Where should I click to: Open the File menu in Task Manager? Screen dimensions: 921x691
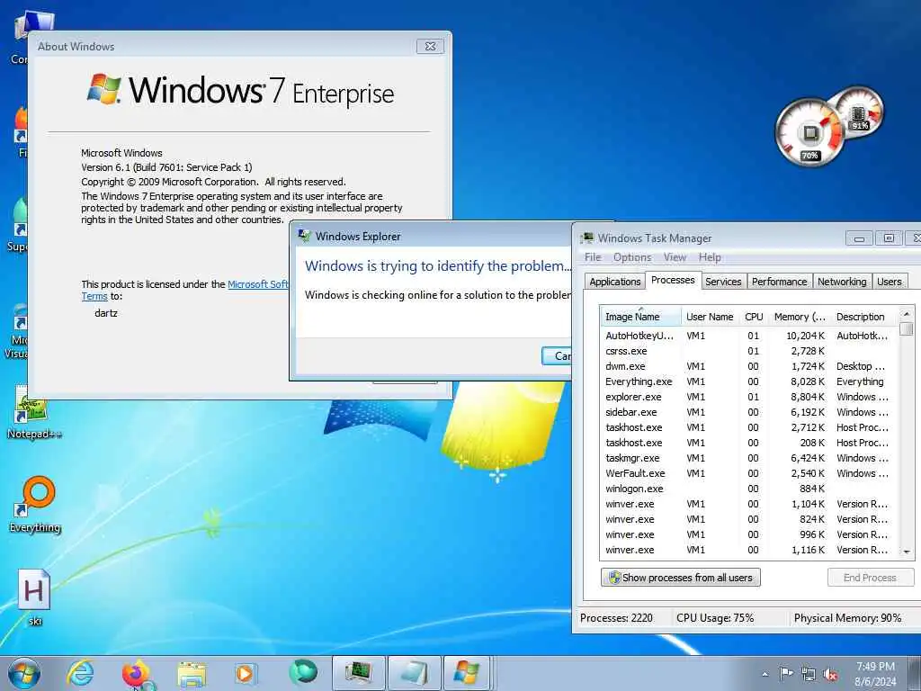593,257
